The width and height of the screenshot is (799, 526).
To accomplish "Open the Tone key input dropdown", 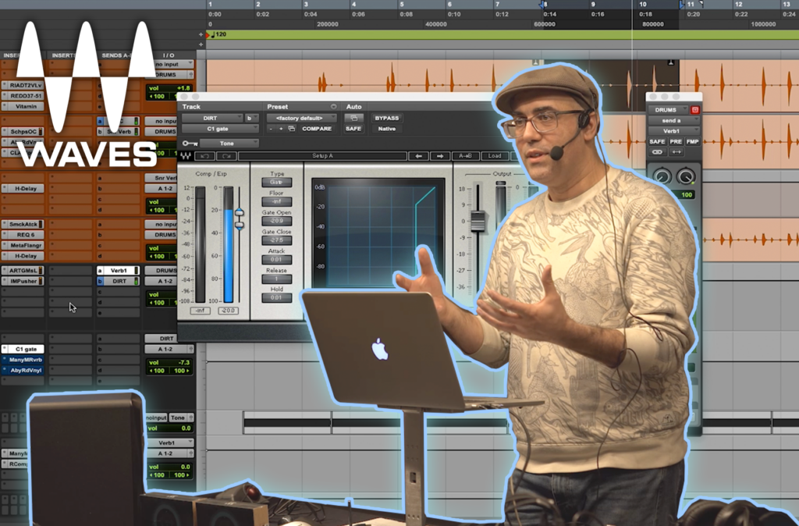I will [x=229, y=144].
